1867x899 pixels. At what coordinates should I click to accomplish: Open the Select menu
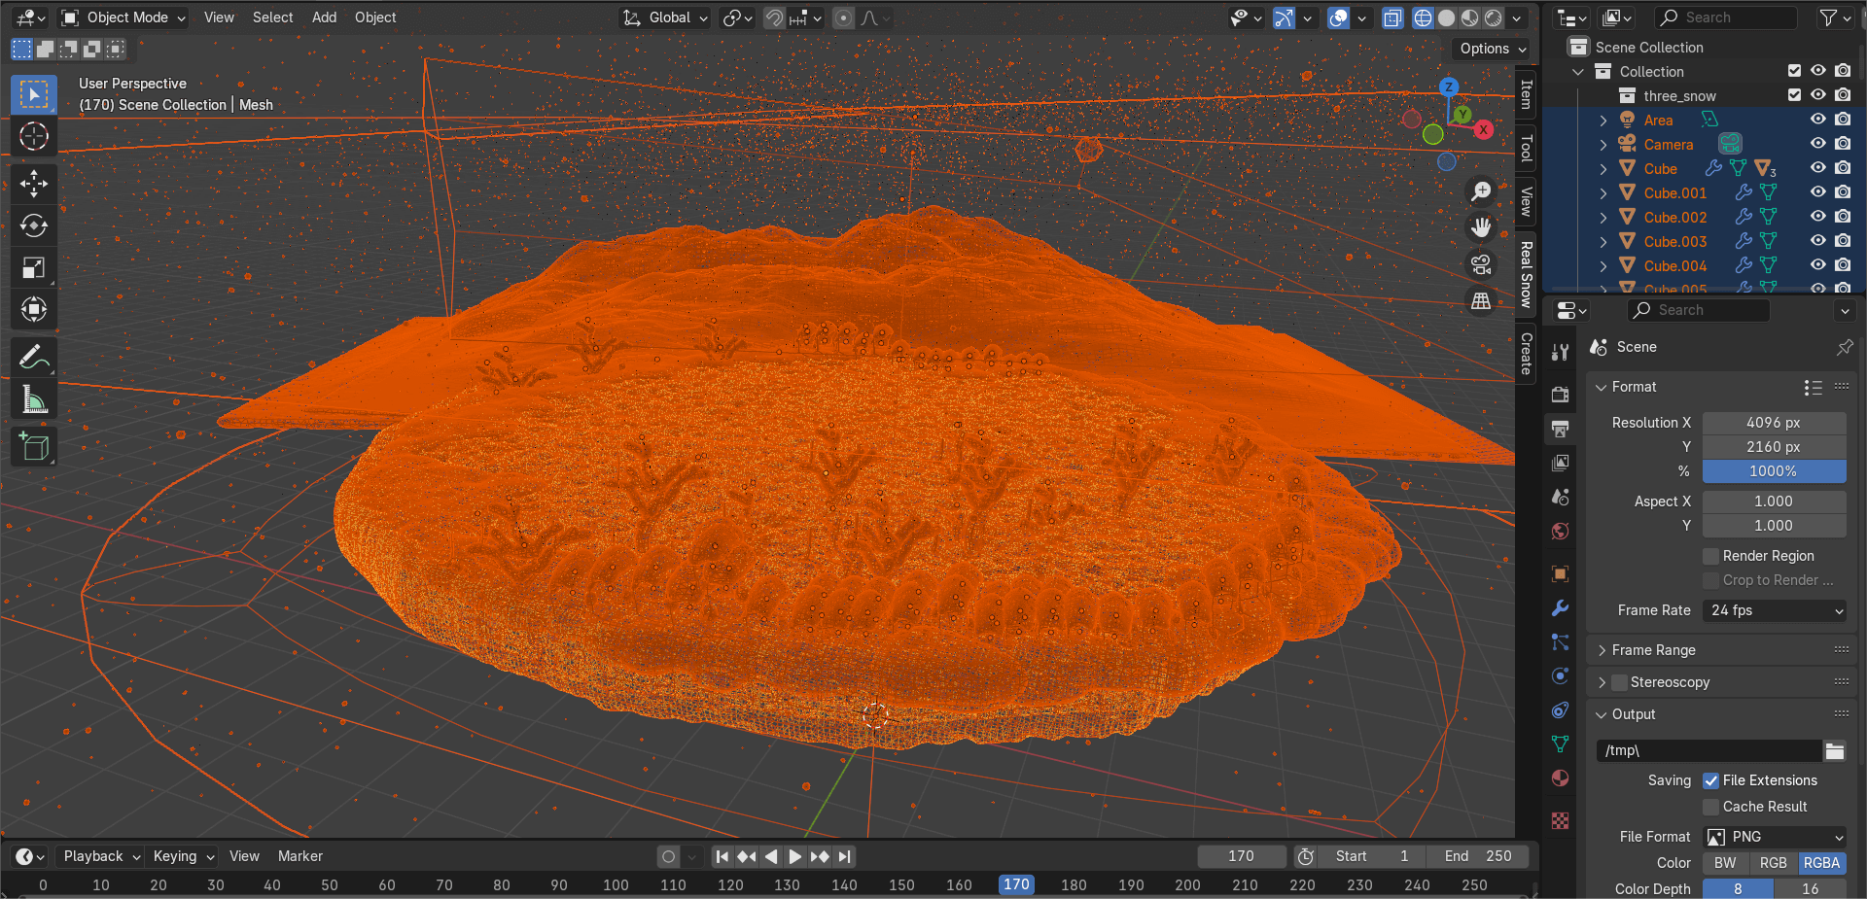[272, 17]
